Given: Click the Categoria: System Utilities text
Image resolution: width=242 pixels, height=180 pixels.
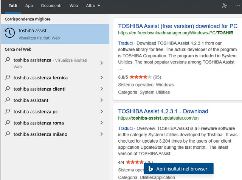Looking at the screenshot, I should [x=144, y=92].
